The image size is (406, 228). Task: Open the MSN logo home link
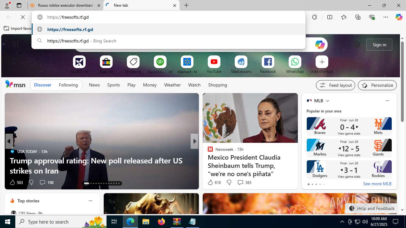[x=15, y=85]
